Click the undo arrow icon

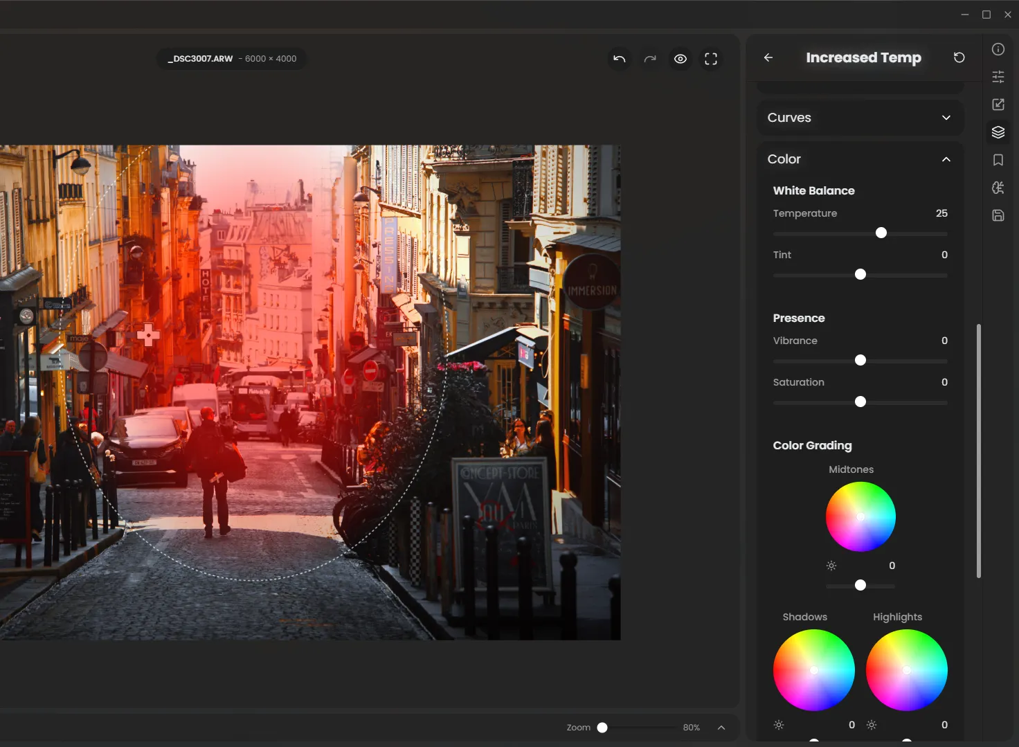pyautogui.click(x=619, y=59)
